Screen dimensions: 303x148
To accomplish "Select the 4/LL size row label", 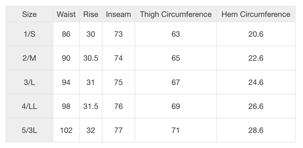I will tap(29, 106).
